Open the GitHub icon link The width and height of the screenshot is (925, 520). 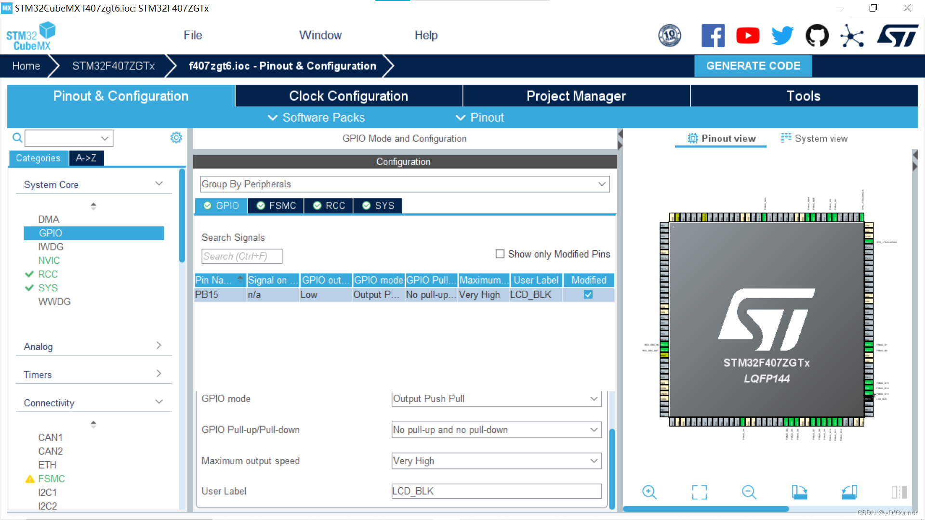click(817, 36)
